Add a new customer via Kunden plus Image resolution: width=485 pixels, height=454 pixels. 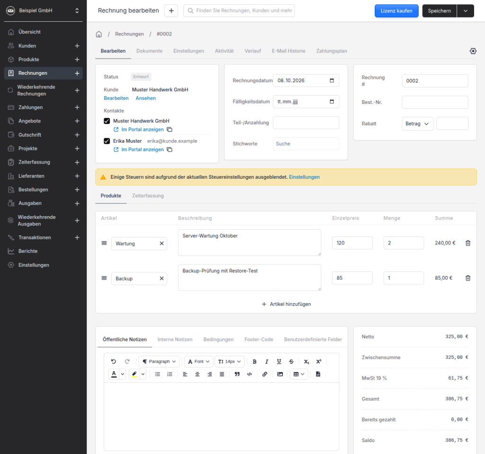coord(77,46)
